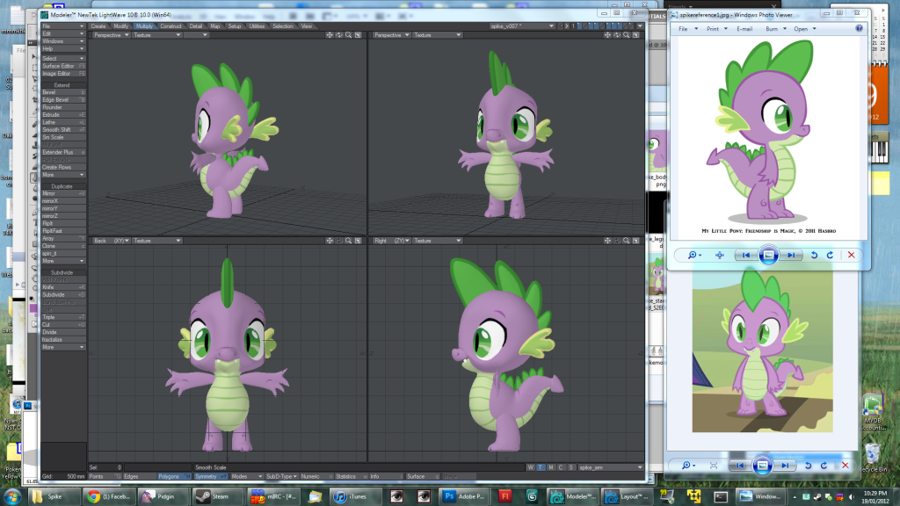
Task: Switch to the Detail tab
Action: pyautogui.click(x=196, y=26)
